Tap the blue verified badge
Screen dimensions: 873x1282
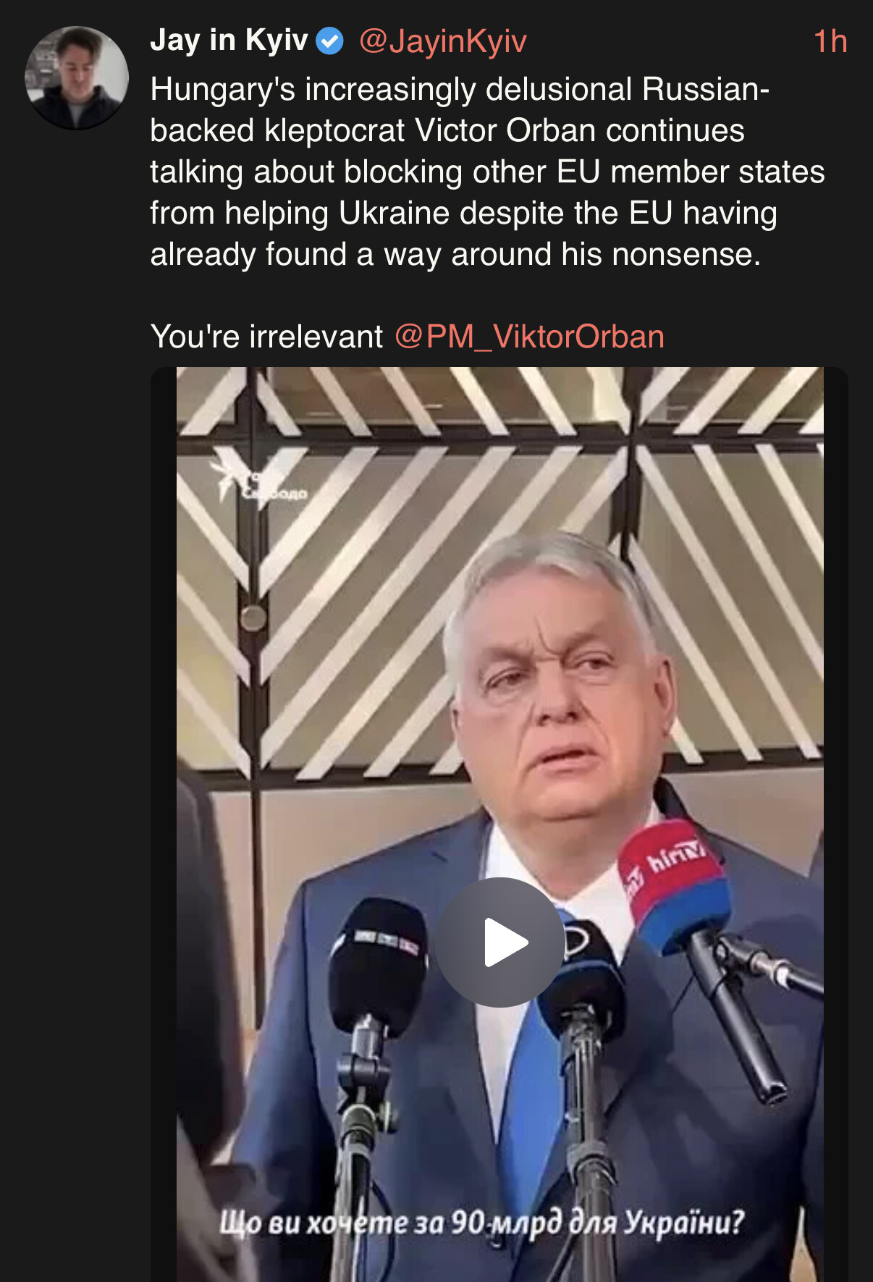click(330, 41)
